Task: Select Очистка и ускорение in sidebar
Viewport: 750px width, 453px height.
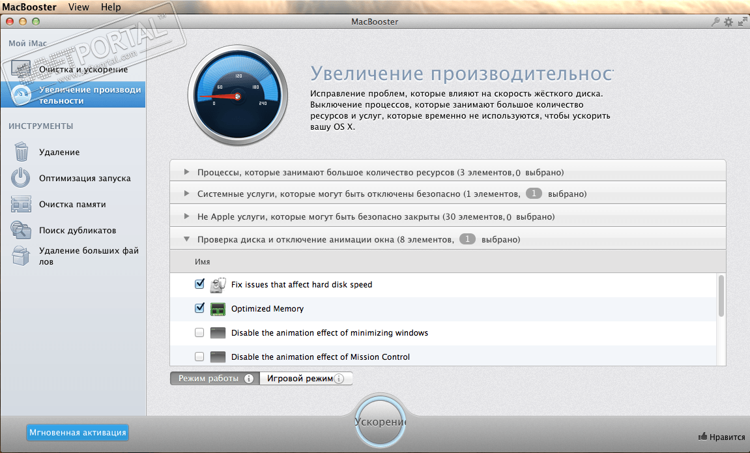Action: pyautogui.click(x=73, y=69)
